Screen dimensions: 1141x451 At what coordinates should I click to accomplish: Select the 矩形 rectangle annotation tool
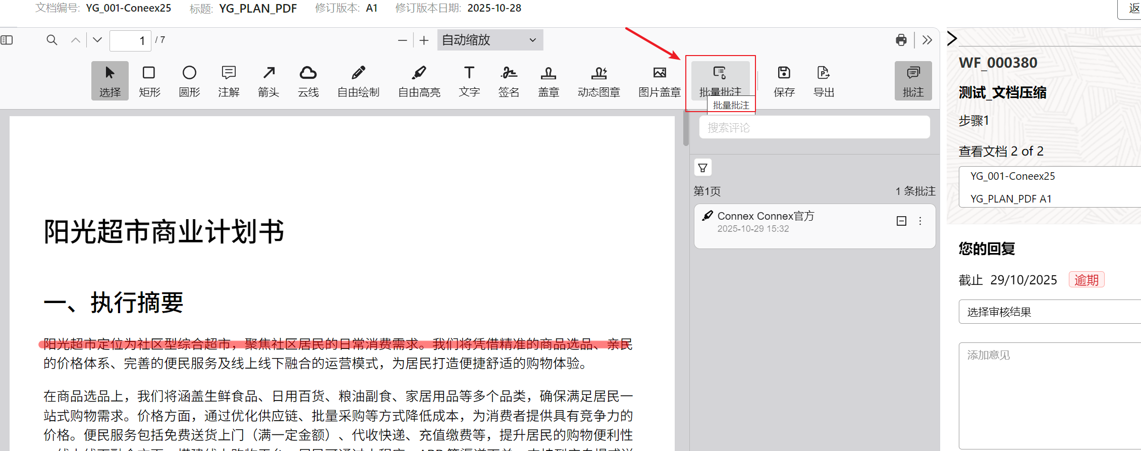click(149, 80)
